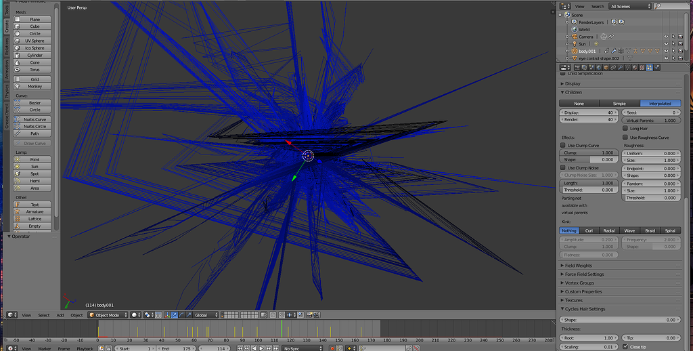Viewport: 693px width, 351px height.
Task: Jump to the last frame
Action: (276, 348)
